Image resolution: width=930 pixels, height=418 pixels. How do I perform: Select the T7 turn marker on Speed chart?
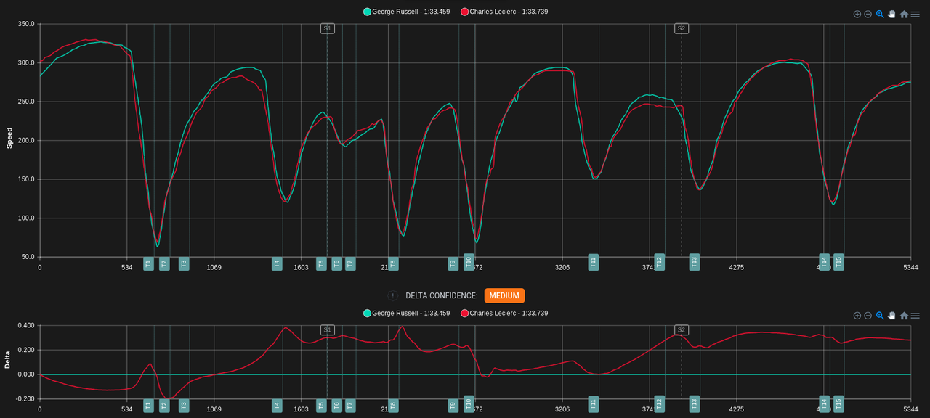click(350, 263)
